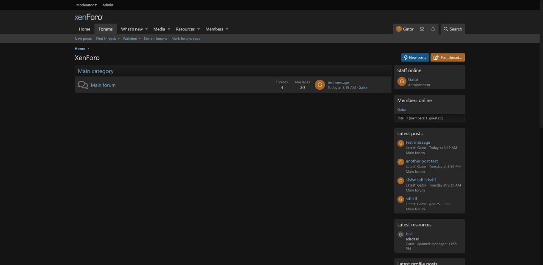Click the Staff online heading
Image resolution: width=543 pixels, height=265 pixels.
[x=409, y=70]
